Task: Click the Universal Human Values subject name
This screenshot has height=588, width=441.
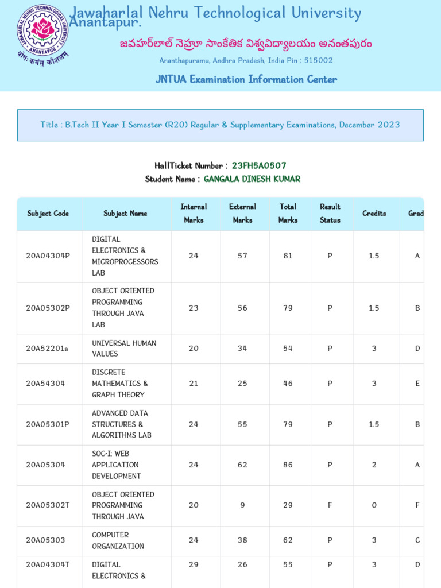Action: (x=124, y=349)
